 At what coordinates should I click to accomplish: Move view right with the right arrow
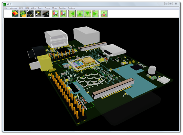pos(95,14)
